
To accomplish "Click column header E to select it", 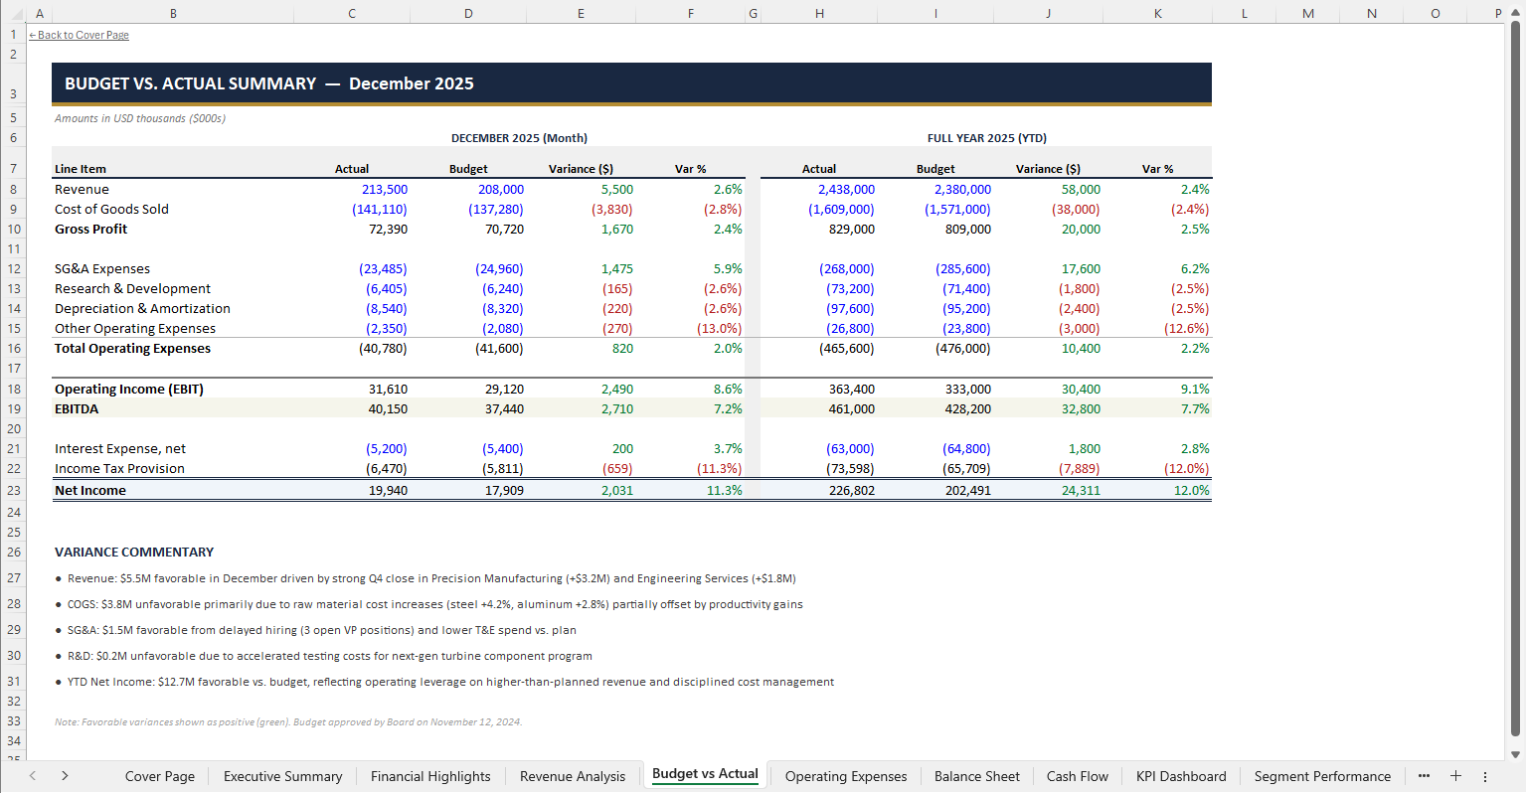I will click(x=581, y=13).
